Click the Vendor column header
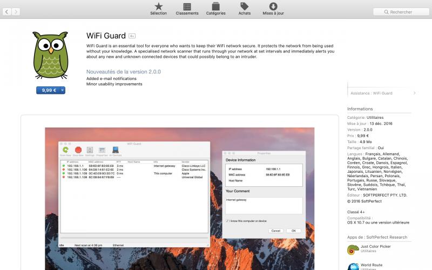Viewport: 432px width, 270px height. click(185, 162)
